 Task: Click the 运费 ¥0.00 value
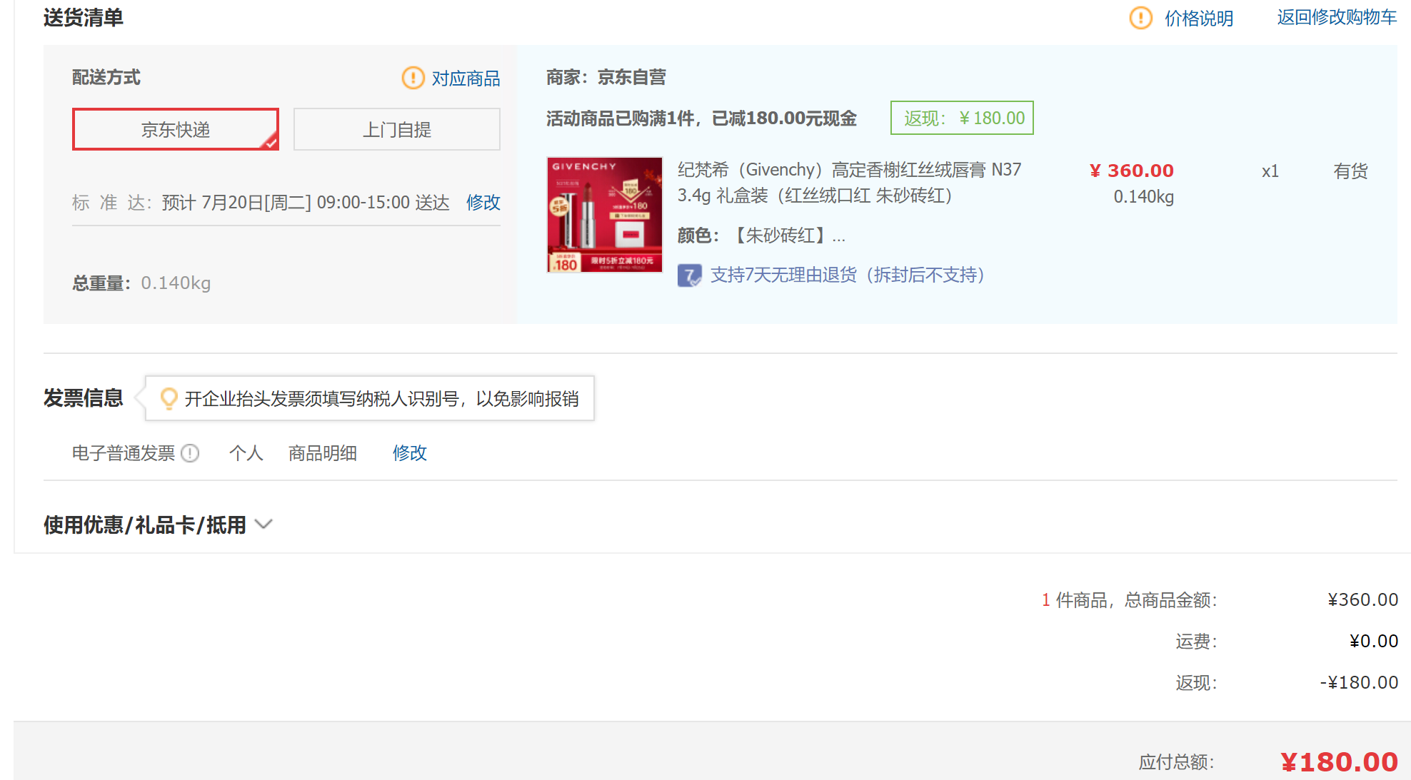point(1374,642)
